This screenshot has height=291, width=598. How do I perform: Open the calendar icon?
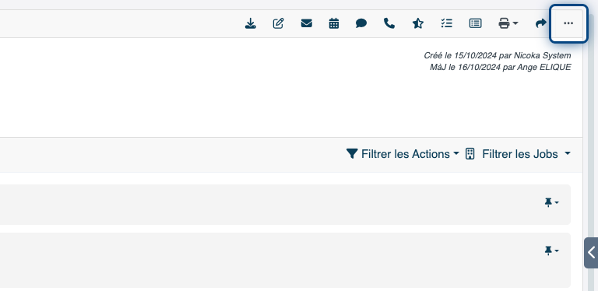[x=334, y=23]
